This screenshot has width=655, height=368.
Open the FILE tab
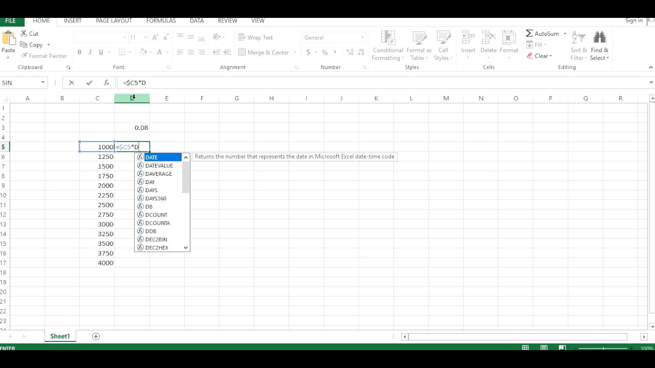click(x=10, y=20)
